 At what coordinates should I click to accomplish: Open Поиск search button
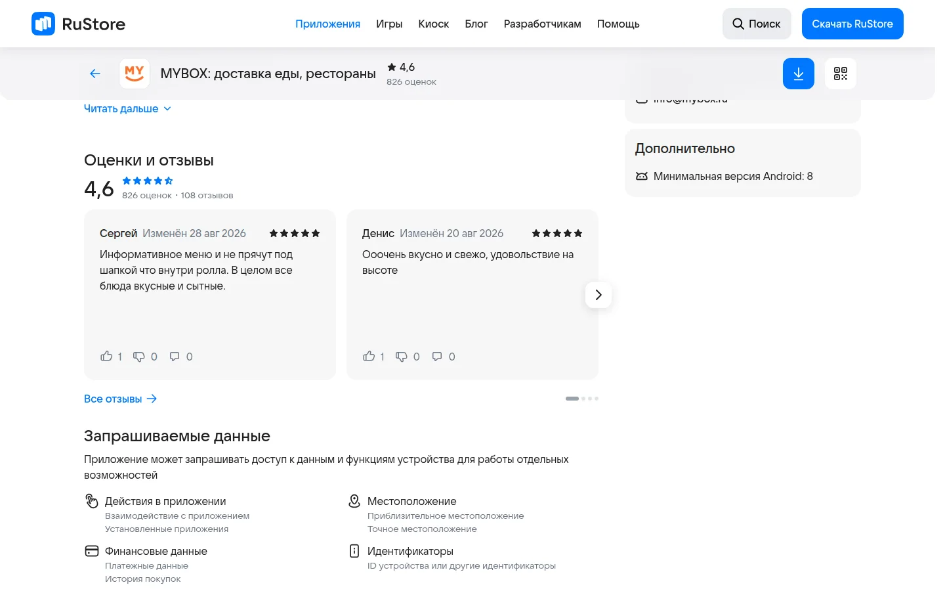(757, 24)
